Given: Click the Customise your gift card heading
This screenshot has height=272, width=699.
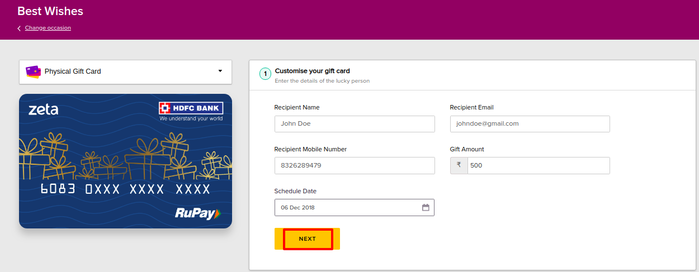Looking at the screenshot, I should point(312,71).
